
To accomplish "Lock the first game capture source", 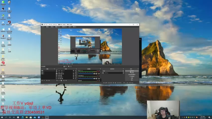I will [76, 75].
